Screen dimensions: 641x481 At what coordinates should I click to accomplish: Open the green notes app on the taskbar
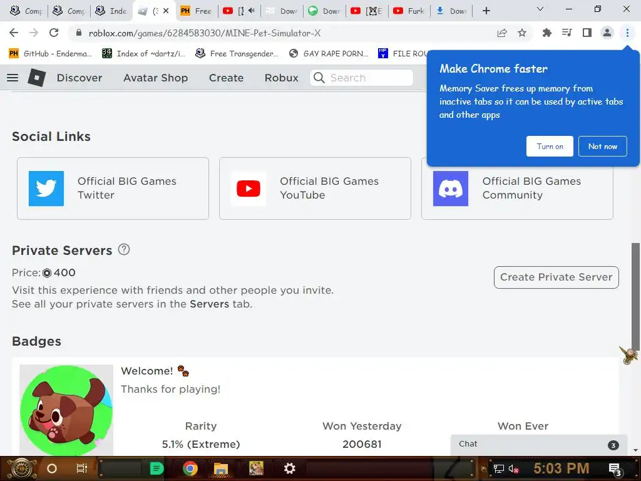[156, 468]
